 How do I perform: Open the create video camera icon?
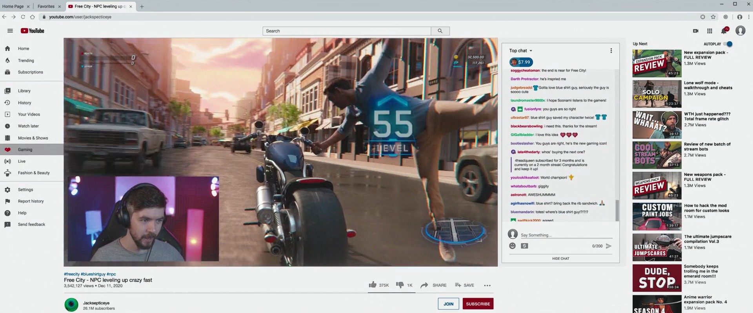(696, 31)
